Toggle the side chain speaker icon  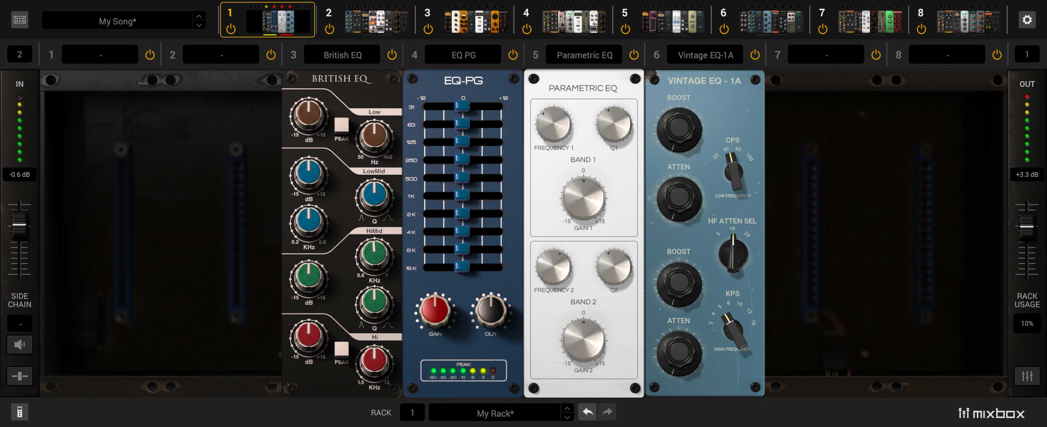pyautogui.click(x=20, y=345)
